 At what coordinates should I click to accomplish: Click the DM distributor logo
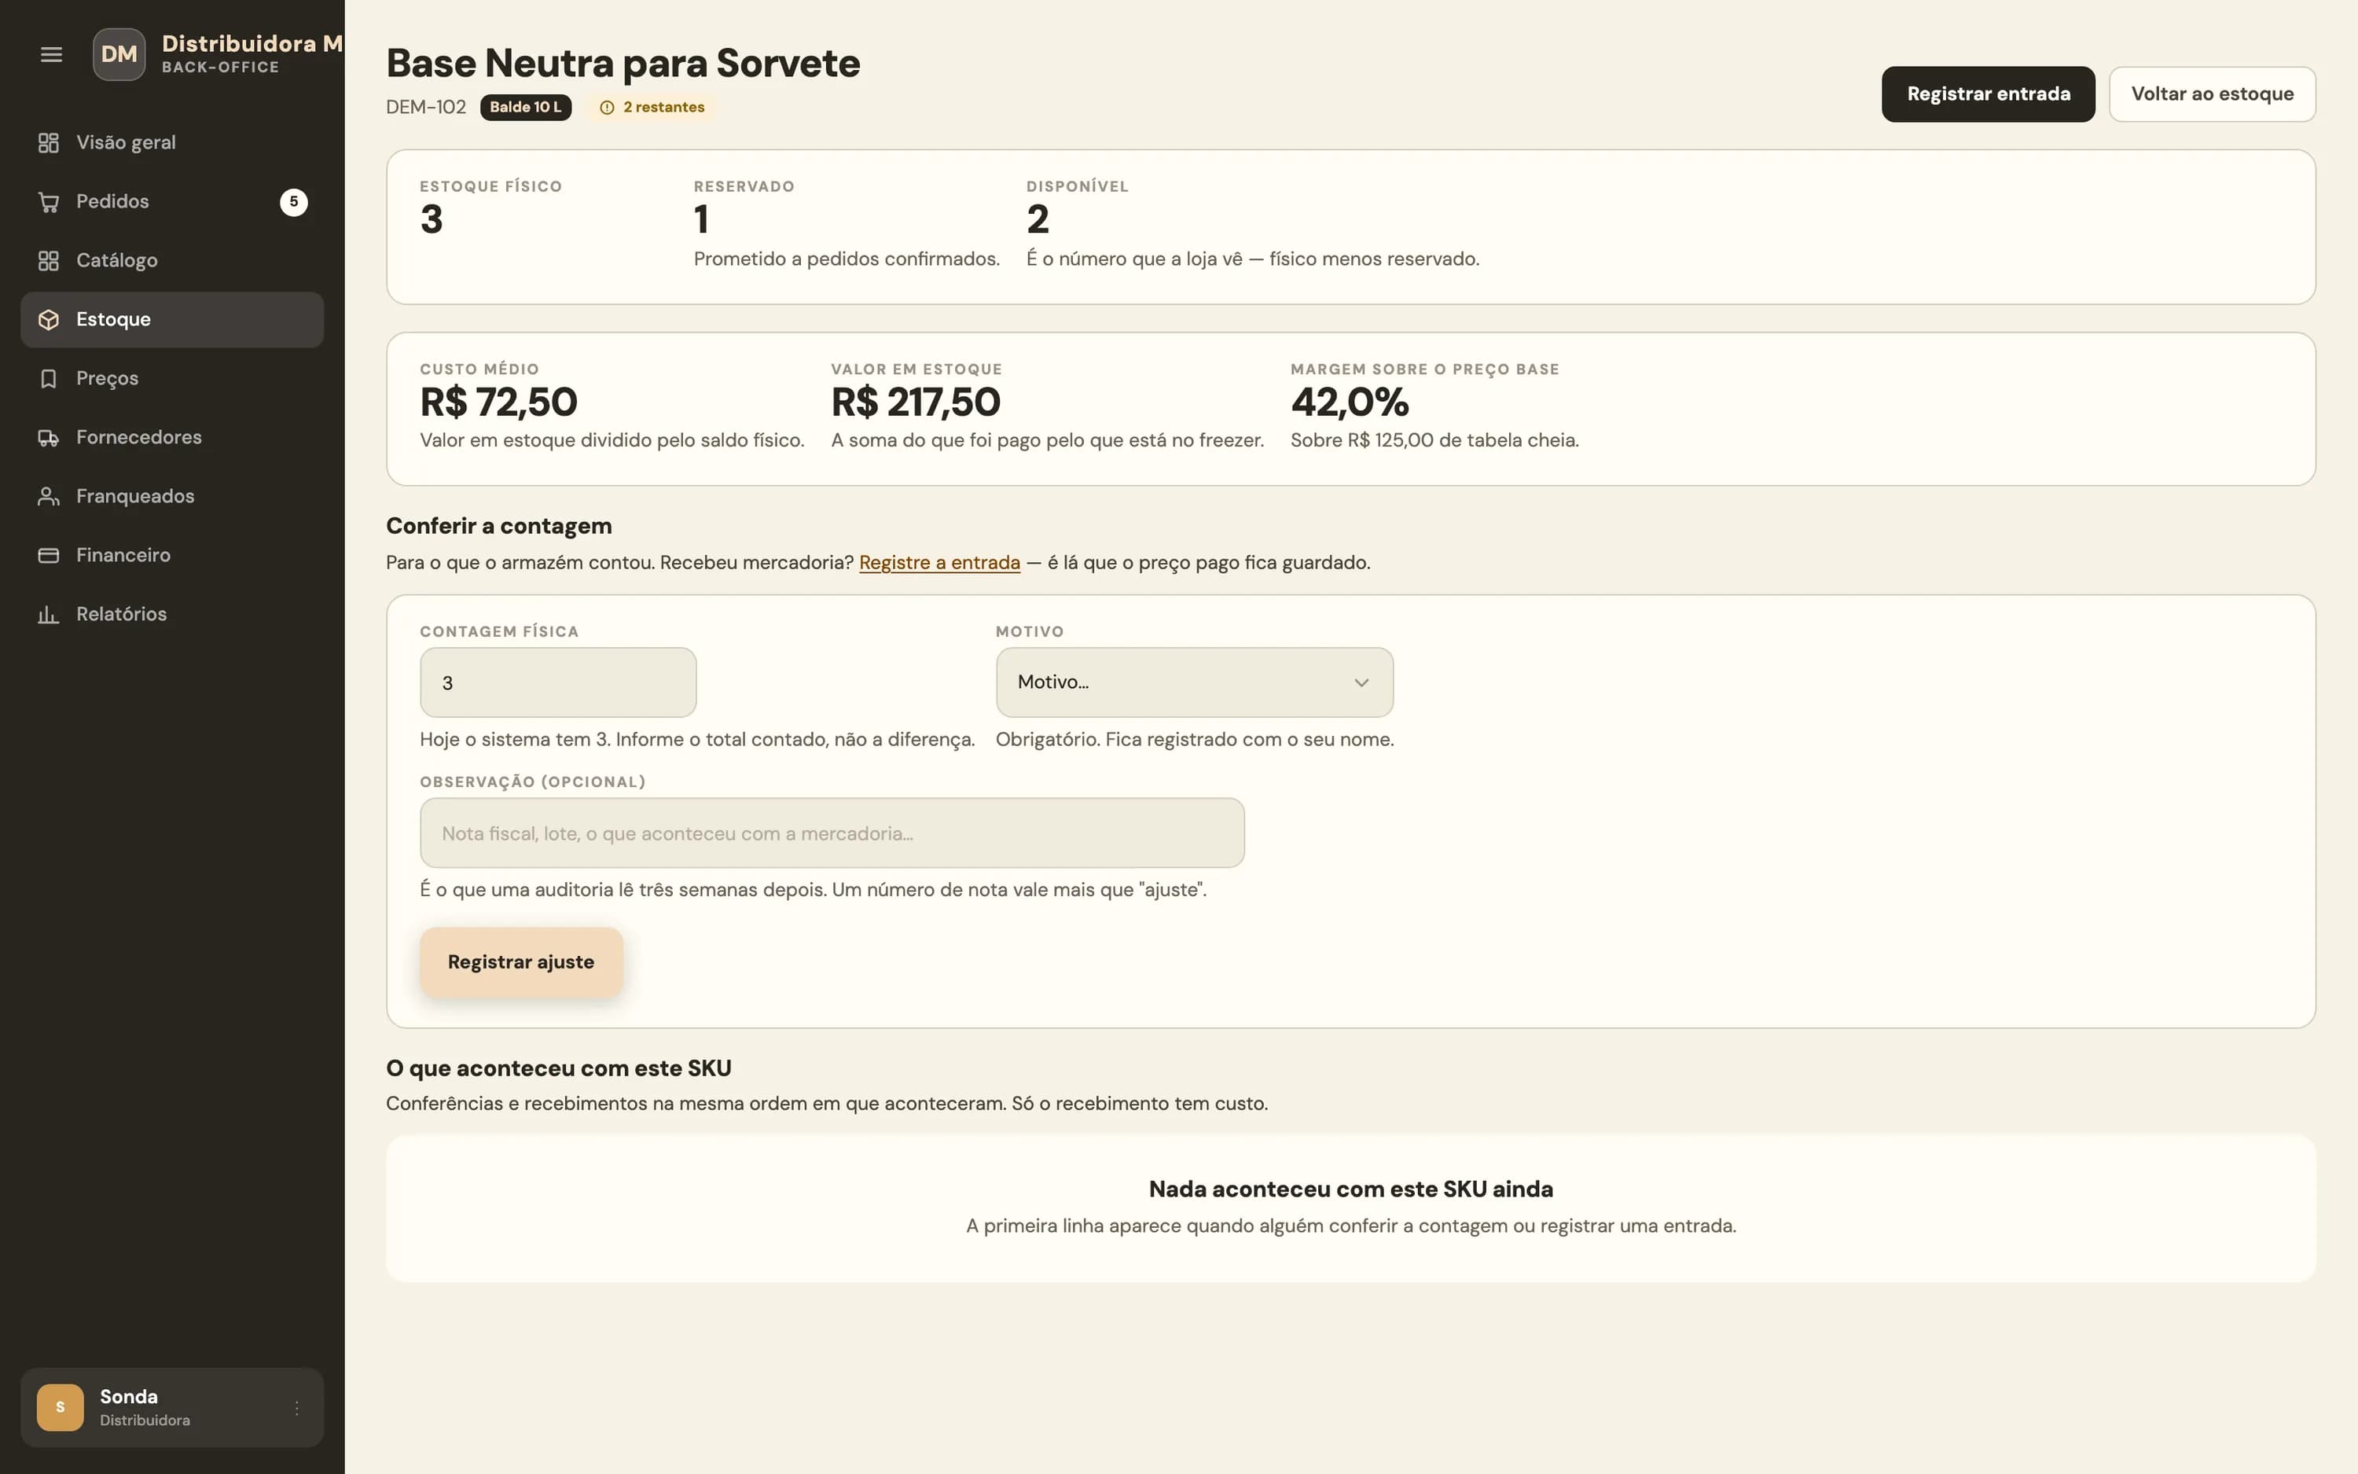tap(119, 54)
